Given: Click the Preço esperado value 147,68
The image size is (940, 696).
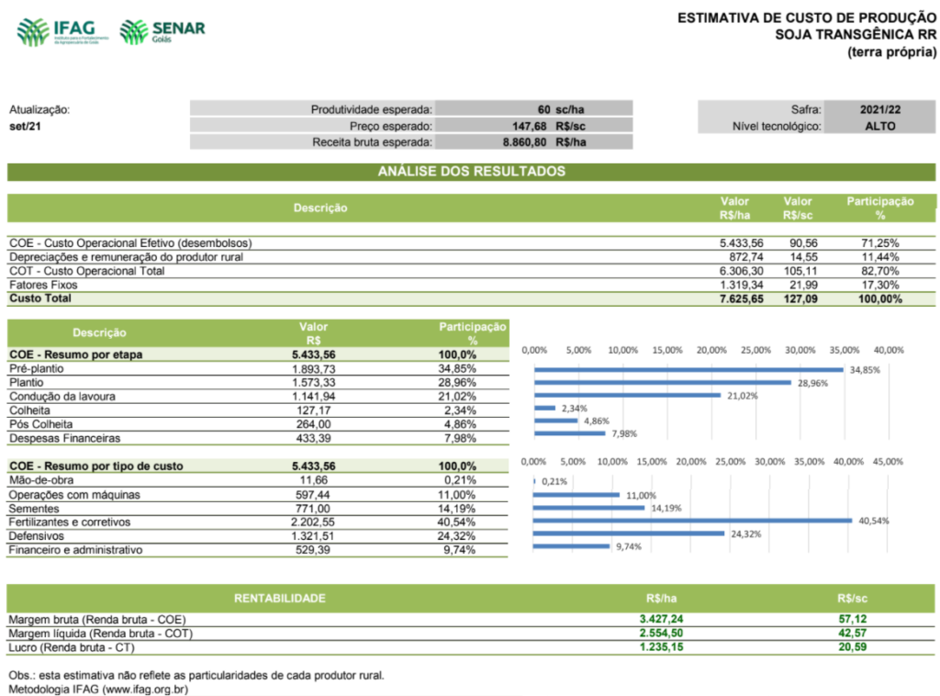Looking at the screenshot, I should pyautogui.click(x=532, y=126).
